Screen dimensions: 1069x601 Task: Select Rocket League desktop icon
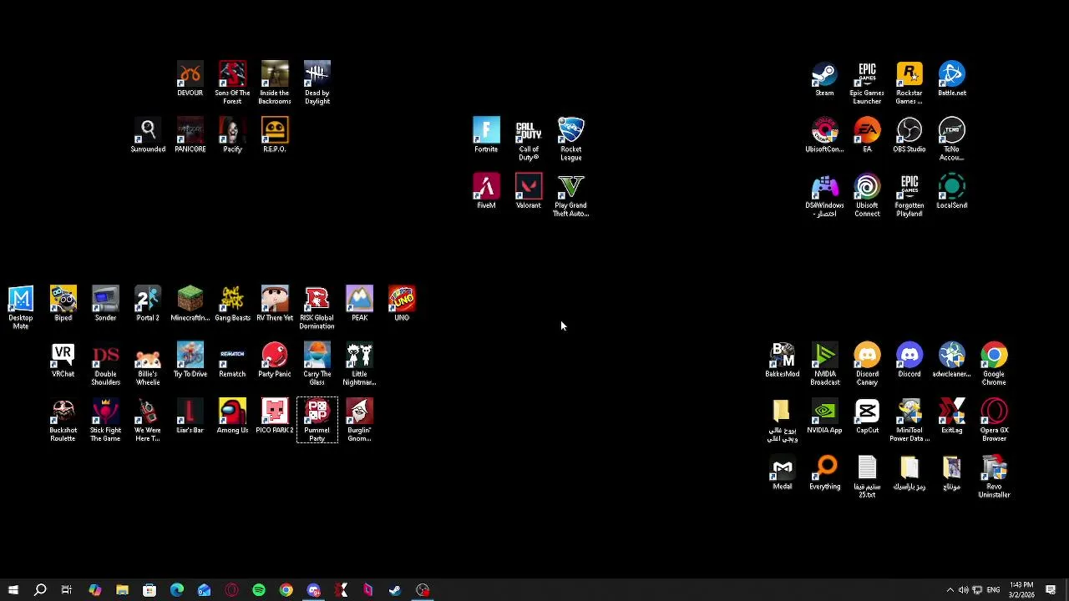pos(571,139)
